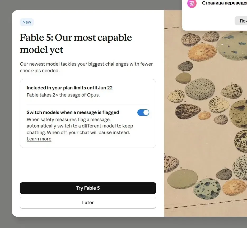Viewport: 247px width, 228px height.
Task: Click the dark brown heavily speckled egg
Action: [x=188, y=111]
